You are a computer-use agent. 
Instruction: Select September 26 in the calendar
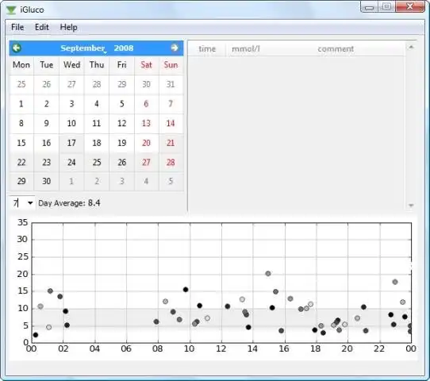tap(121, 163)
